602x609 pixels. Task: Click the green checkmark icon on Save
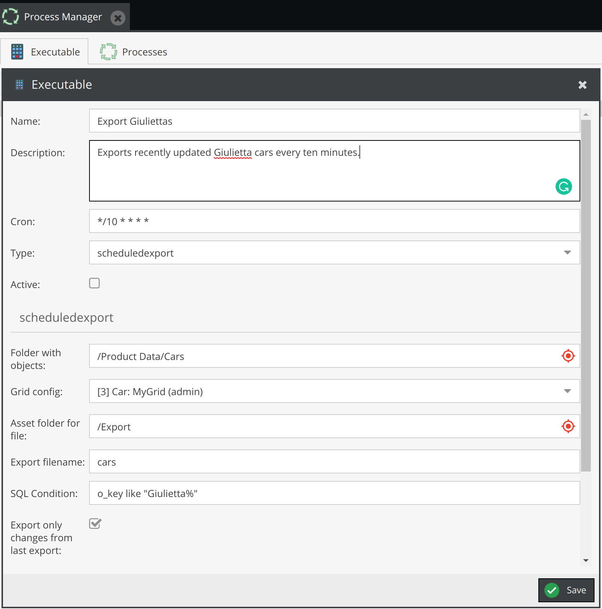[552, 590]
